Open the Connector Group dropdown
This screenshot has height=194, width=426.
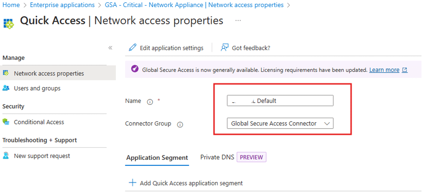280,123
